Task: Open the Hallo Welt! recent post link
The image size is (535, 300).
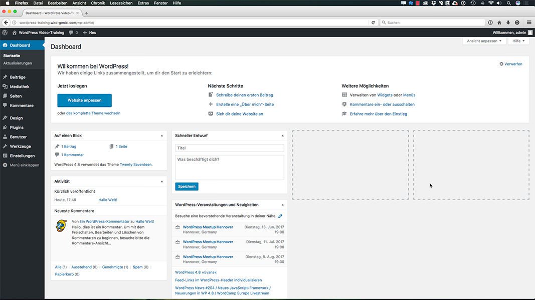Action: tap(108, 200)
